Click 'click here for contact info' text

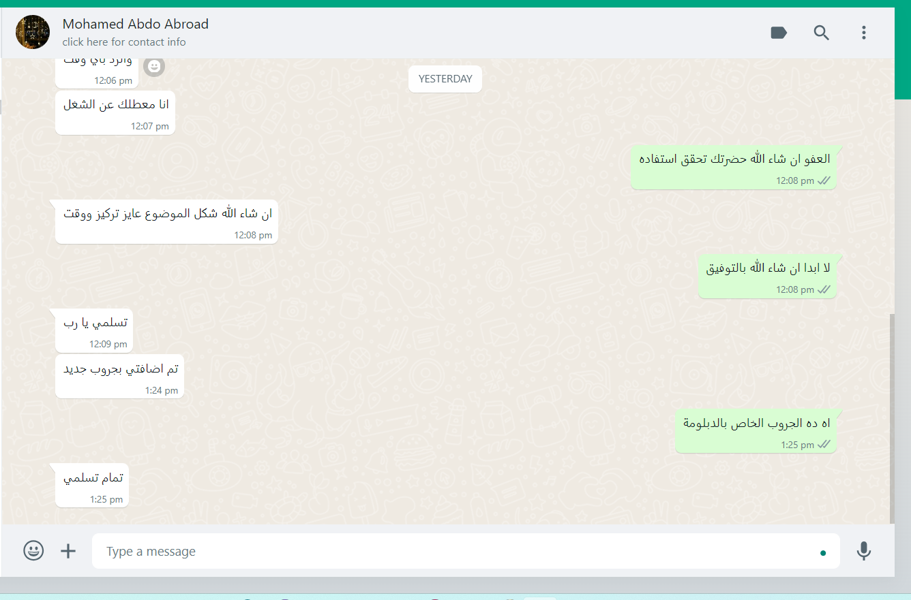click(x=124, y=42)
